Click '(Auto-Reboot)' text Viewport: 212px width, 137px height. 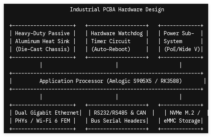[111, 49]
